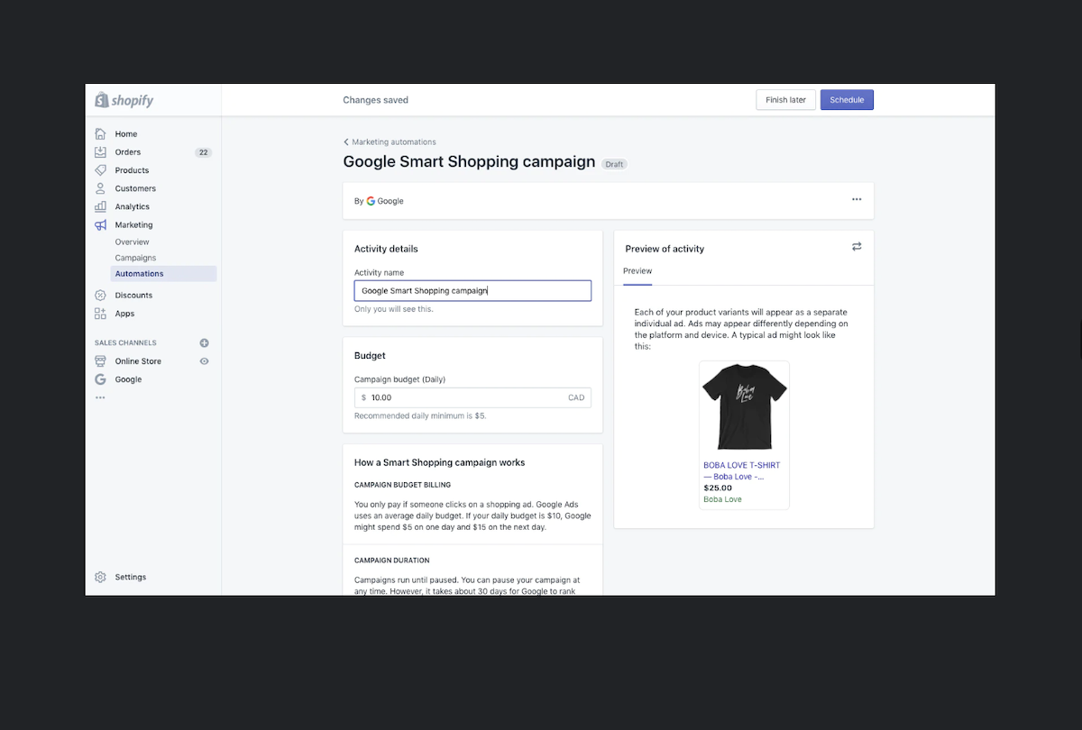The width and height of the screenshot is (1082, 730).
Task: Click the Orders inbox icon
Action: click(x=100, y=152)
